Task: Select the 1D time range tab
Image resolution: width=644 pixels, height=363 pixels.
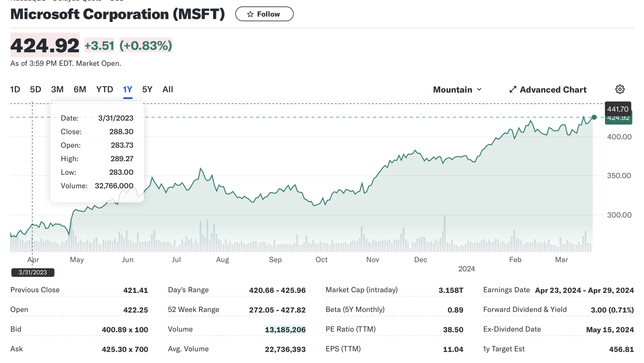Action: 15,89
